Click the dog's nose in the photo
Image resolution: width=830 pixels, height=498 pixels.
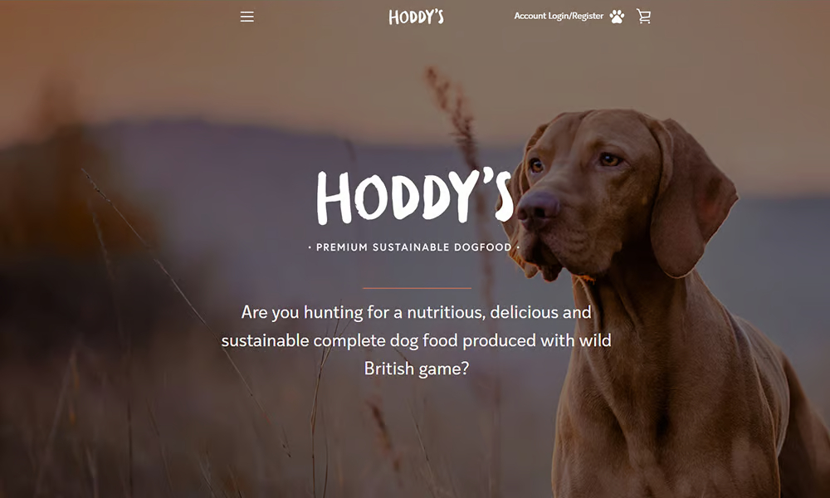point(536,207)
